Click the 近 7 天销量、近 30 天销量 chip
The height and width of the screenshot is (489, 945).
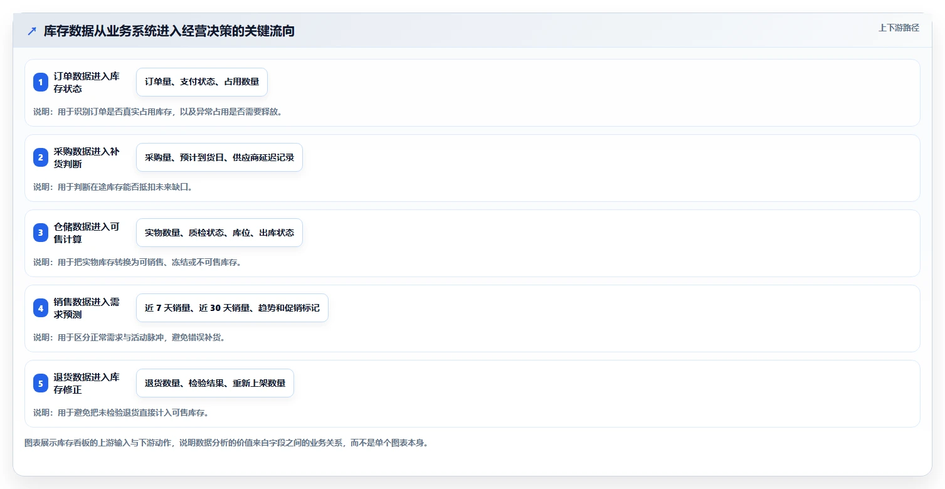pos(232,308)
